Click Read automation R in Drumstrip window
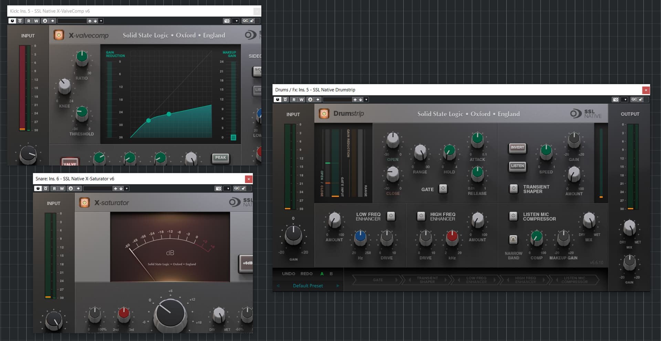 click(x=294, y=99)
